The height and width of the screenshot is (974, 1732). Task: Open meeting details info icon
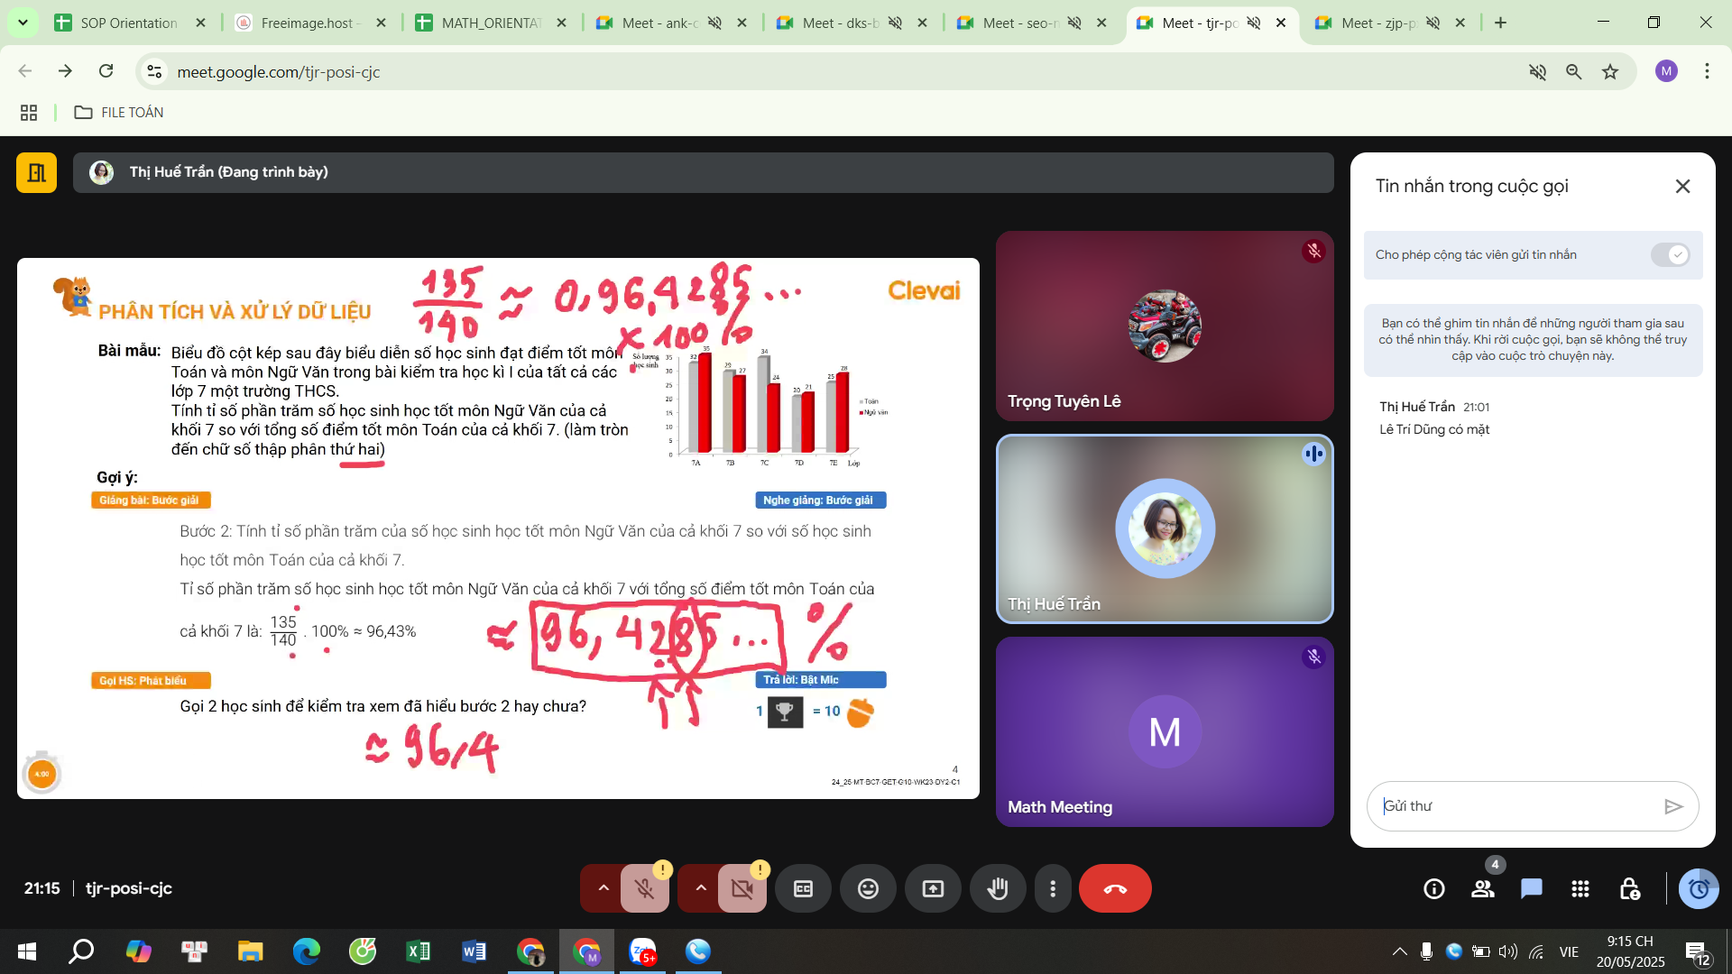[1434, 889]
